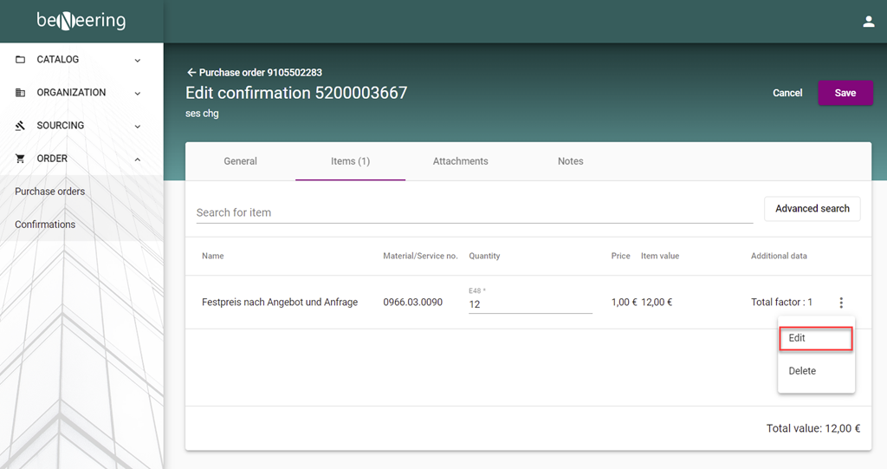Open the item's three-dot options menu
This screenshot has width=887, height=469.
[841, 303]
